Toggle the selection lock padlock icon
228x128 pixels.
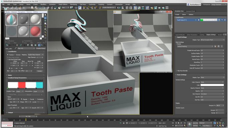point(124,123)
